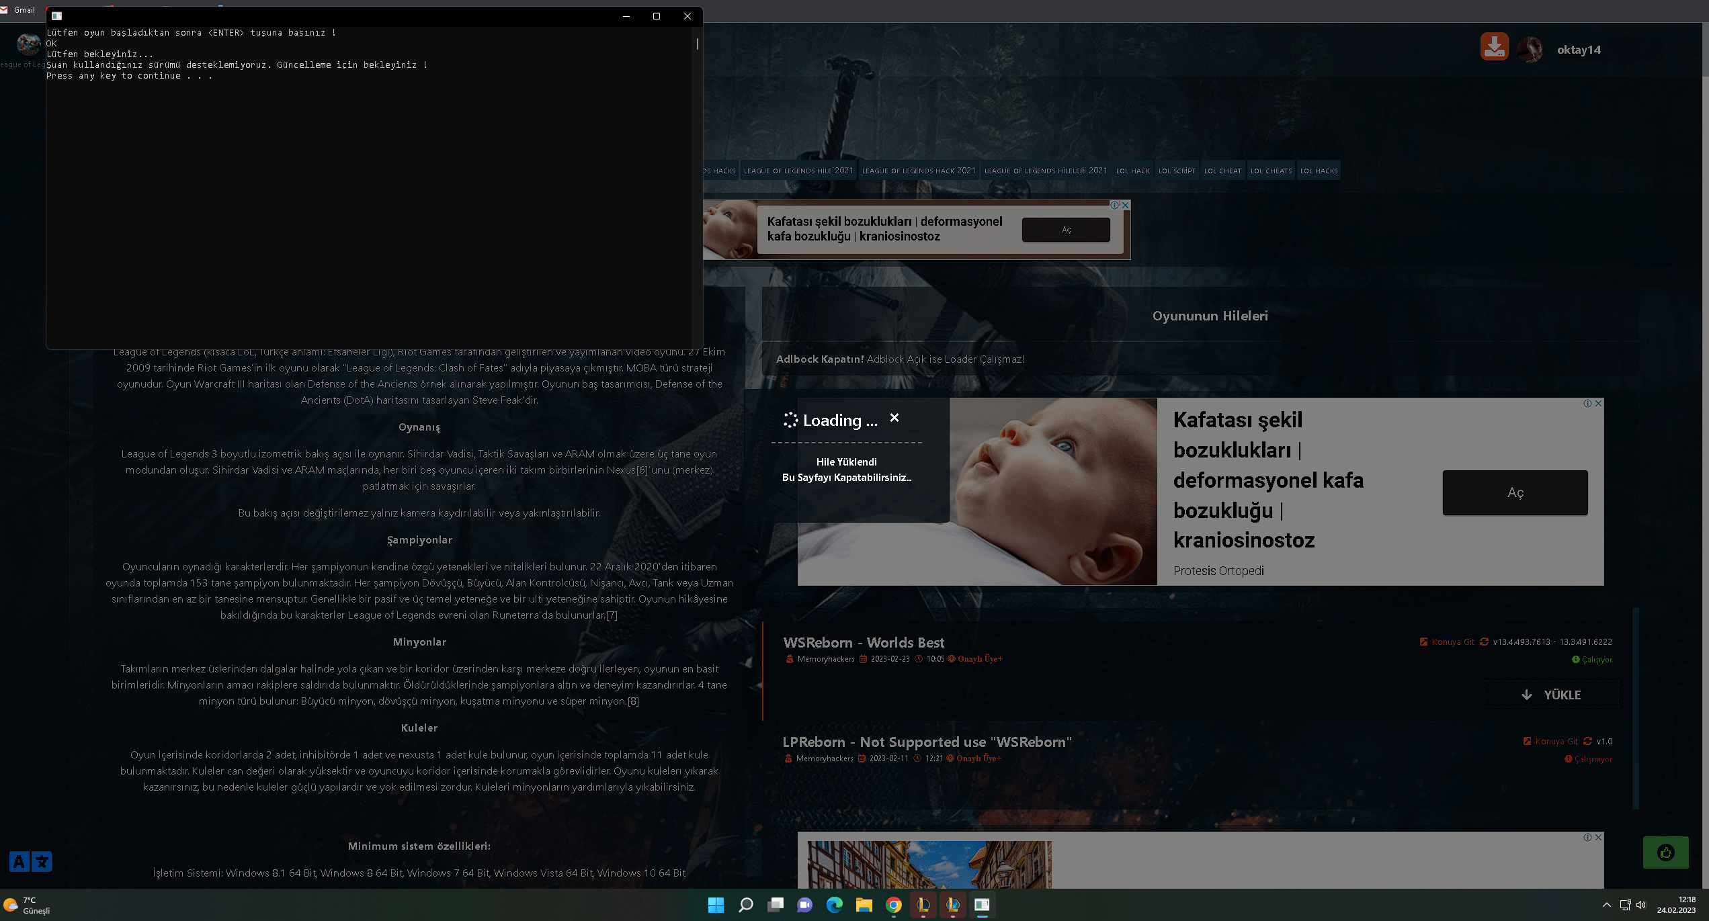This screenshot has width=1709, height=921.
Task: Open the LEAGUE OF LEGENDS HILELERI 2021 tag
Action: coord(1046,171)
